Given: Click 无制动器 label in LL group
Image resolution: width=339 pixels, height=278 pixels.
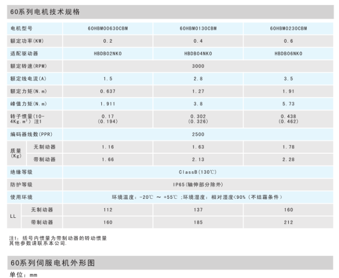Looking at the screenshot, I should tap(42, 209).
